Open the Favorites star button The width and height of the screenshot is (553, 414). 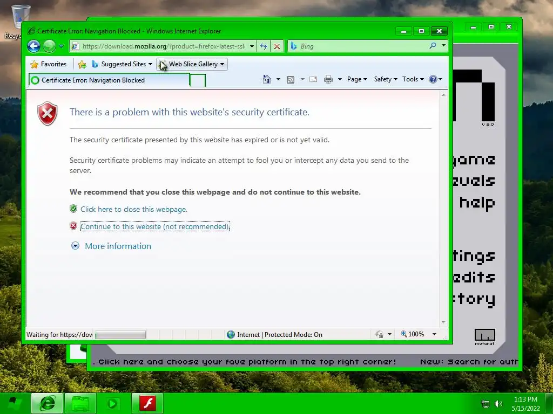click(49, 64)
